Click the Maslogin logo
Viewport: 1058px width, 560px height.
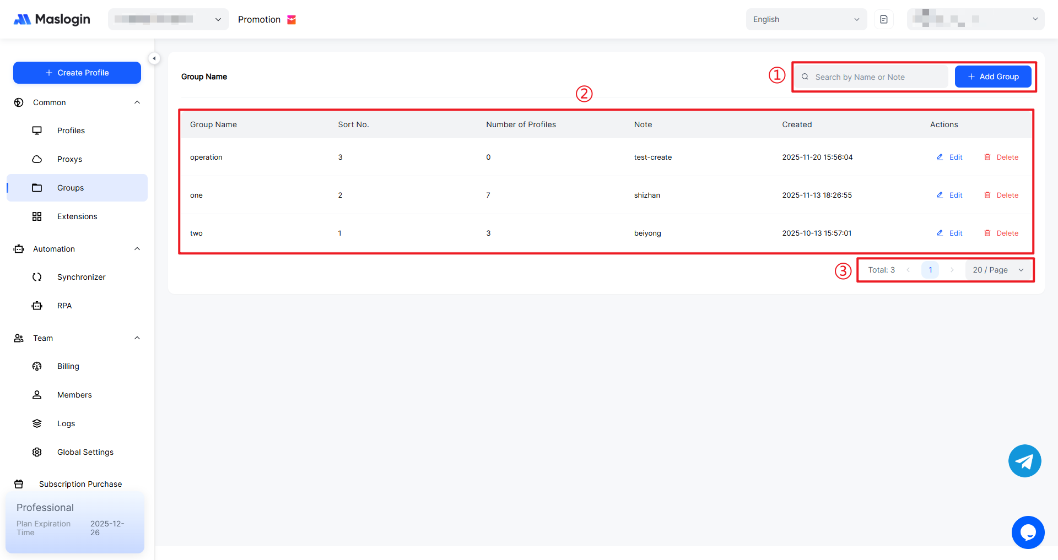[x=52, y=19]
